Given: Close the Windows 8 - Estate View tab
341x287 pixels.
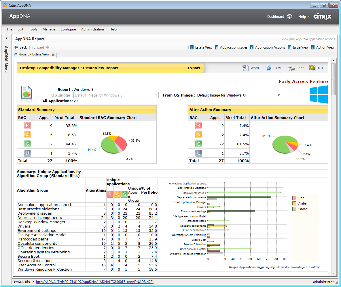Looking at the screenshot, I should pos(53,55).
